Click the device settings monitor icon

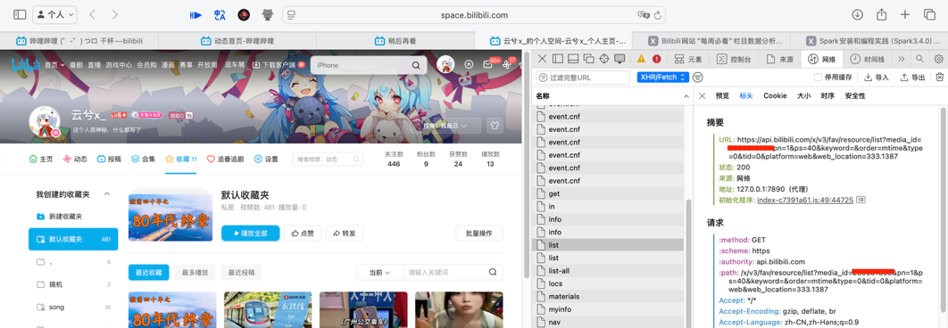tap(620, 59)
